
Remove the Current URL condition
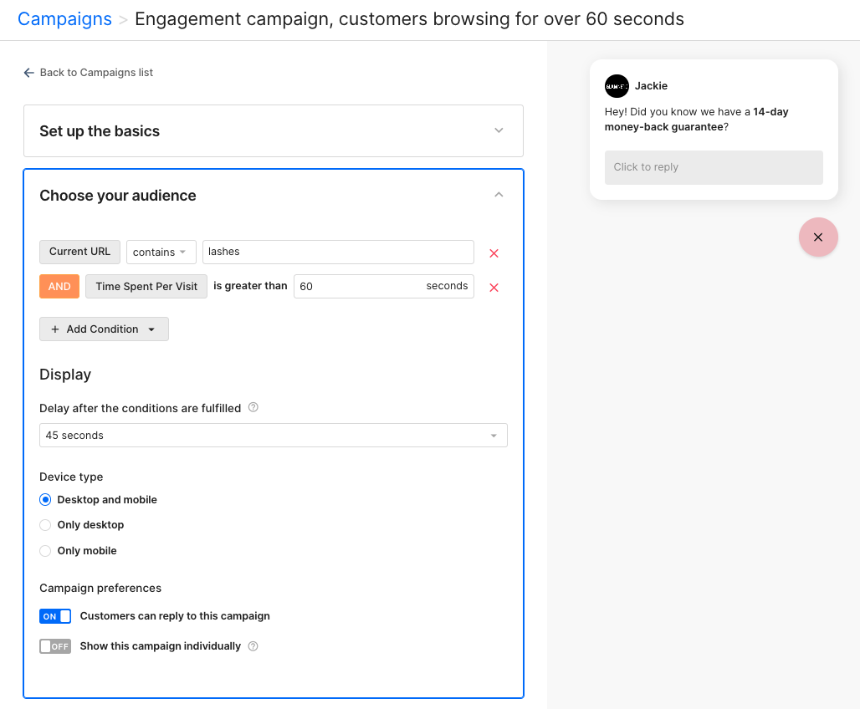[x=494, y=252]
